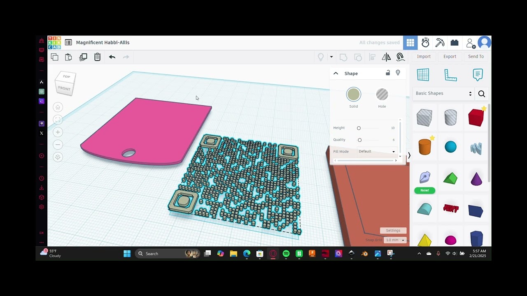Search shapes with magnifier icon
The image size is (527, 296).
point(482,94)
